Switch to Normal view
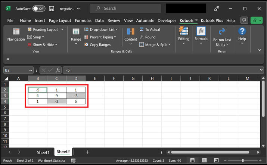The height and width of the screenshot is (165, 267). [192, 161]
